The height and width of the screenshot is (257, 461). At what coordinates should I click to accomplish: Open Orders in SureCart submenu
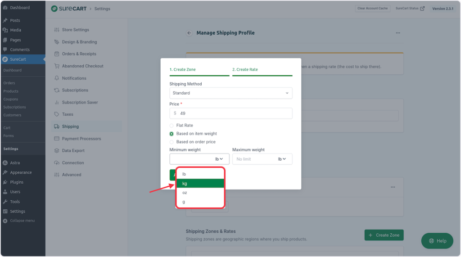(x=9, y=83)
